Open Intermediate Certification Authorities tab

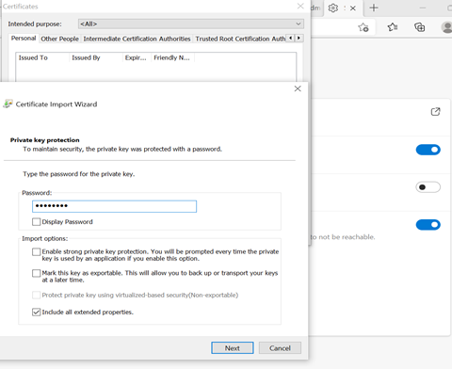(137, 39)
